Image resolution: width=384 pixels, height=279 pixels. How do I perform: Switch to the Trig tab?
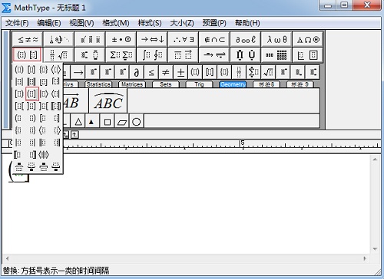[199, 84]
